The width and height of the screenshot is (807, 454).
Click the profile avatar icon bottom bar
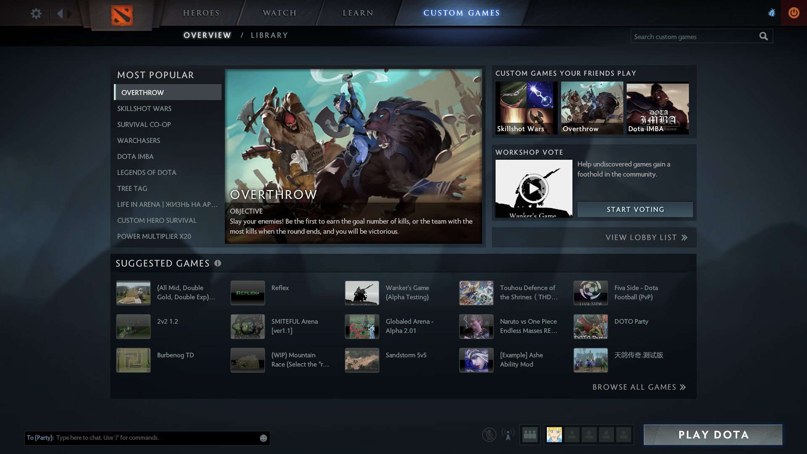(x=554, y=435)
